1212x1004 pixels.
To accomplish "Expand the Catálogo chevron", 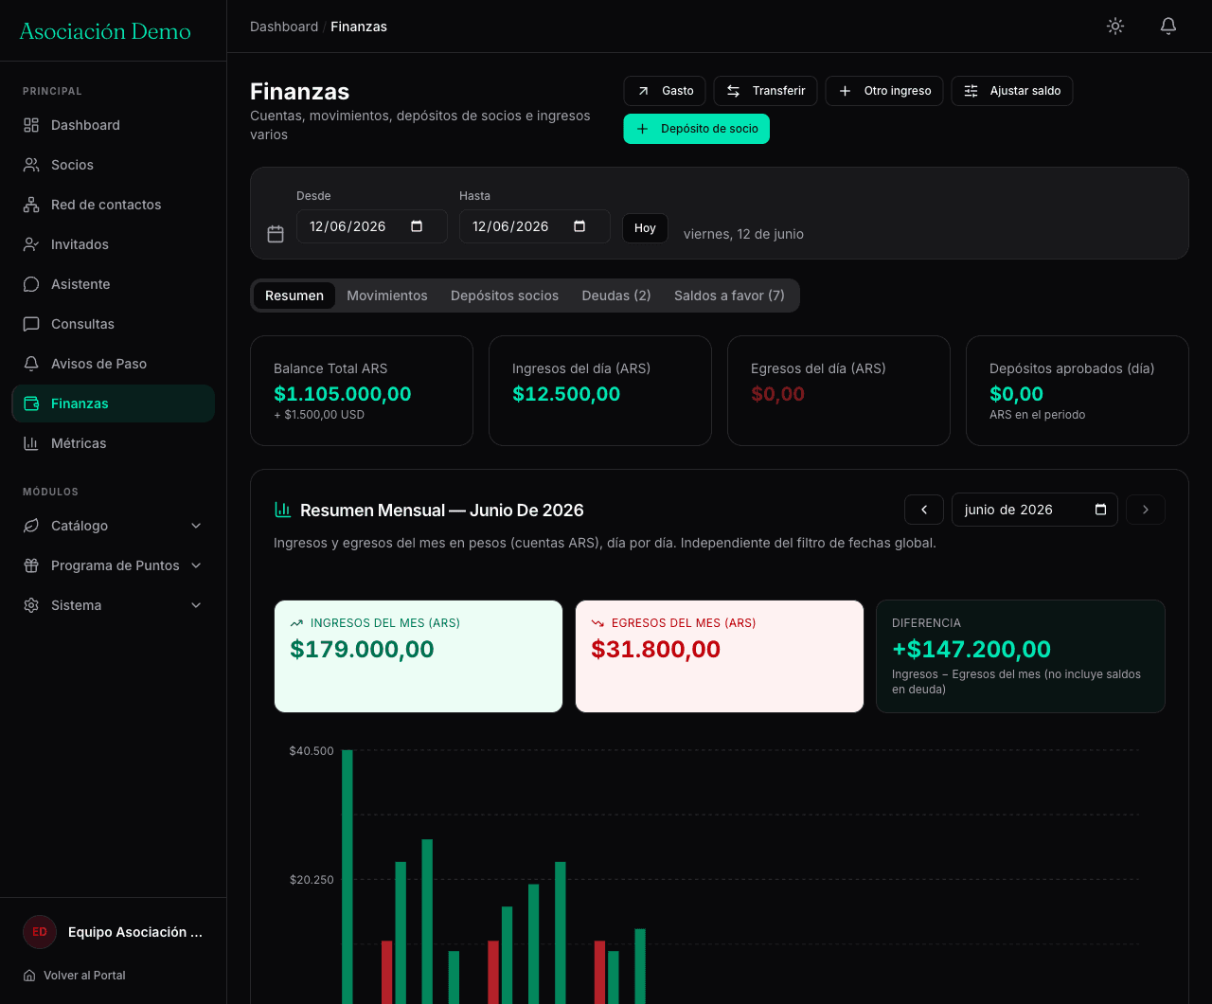I will [196, 526].
